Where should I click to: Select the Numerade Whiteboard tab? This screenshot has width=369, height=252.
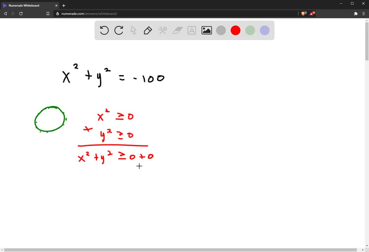[x=30, y=5]
